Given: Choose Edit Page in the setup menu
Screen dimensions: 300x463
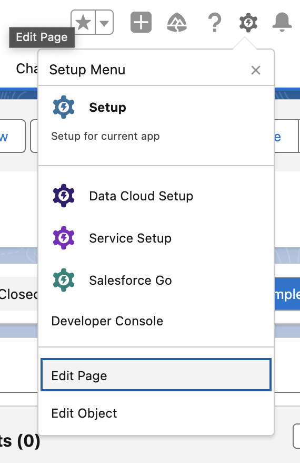Looking at the screenshot, I should [156, 375].
